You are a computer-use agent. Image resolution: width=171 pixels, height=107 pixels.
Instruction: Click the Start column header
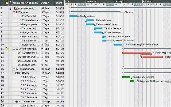(59, 3)
